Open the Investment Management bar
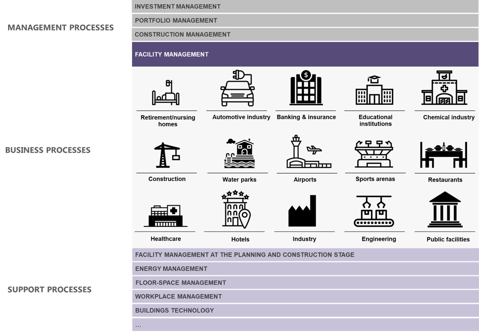479x332 pixels. point(305,6)
